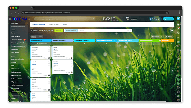
Task: Open new browser tab with plus
Action: (34, 8)
